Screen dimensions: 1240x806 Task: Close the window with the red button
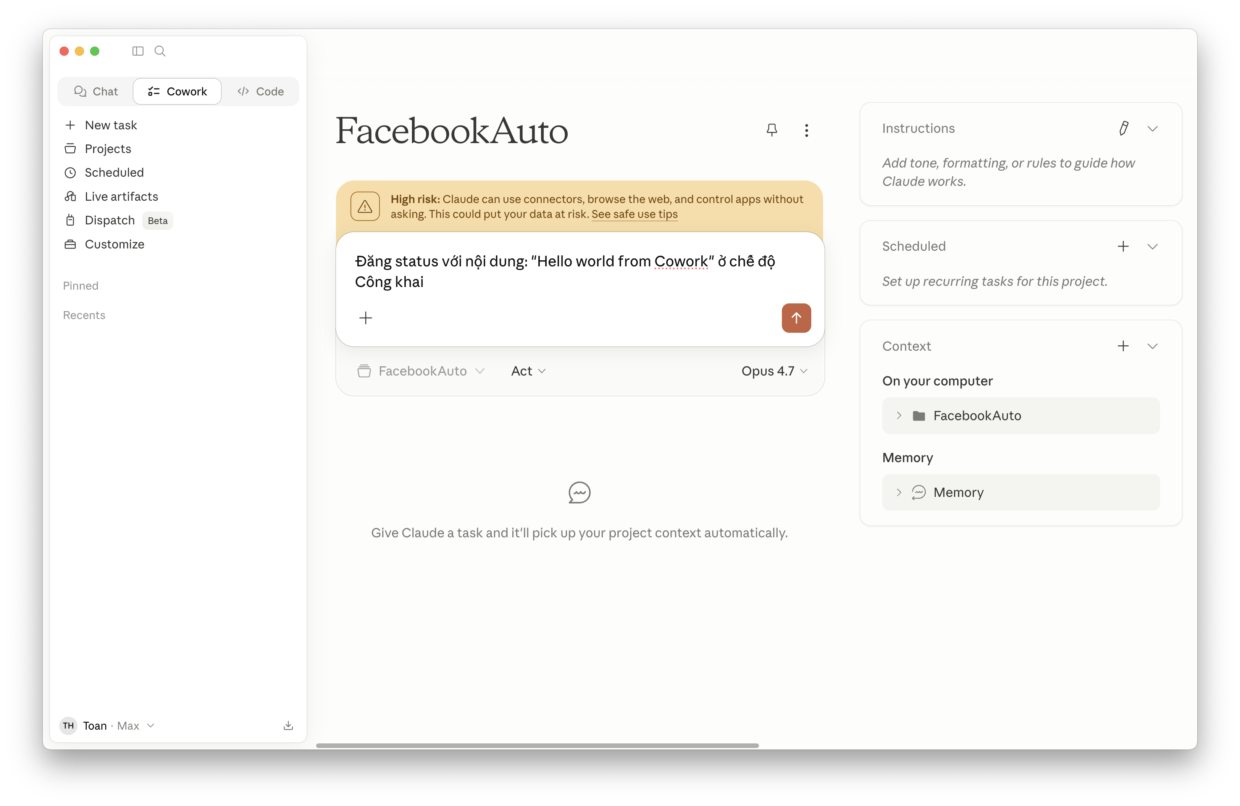pyautogui.click(x=64, y=51)
